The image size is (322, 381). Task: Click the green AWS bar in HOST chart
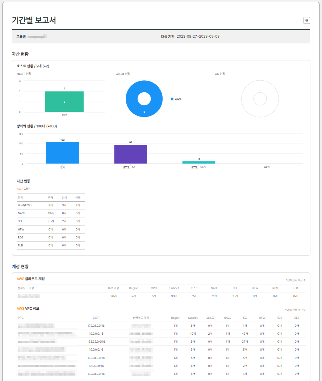click(x=64, y=102)
